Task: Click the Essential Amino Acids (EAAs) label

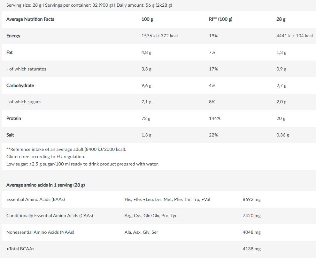Action: pyautogui.click(x=36, y=200)
